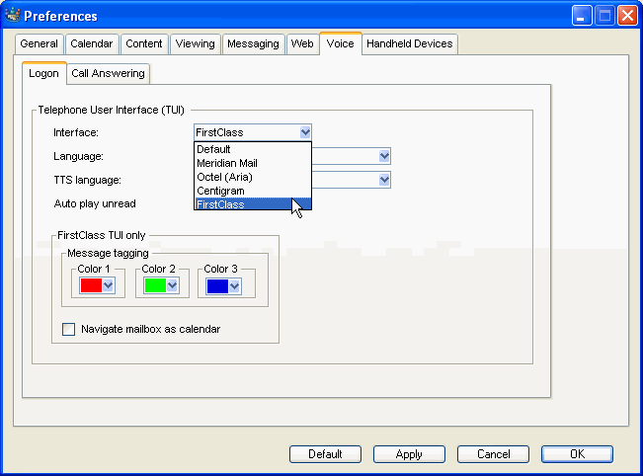Enable Navigate mailbox as calendar checkbox
This screenshot has width=643, height=476.
[x=68, y=329]
